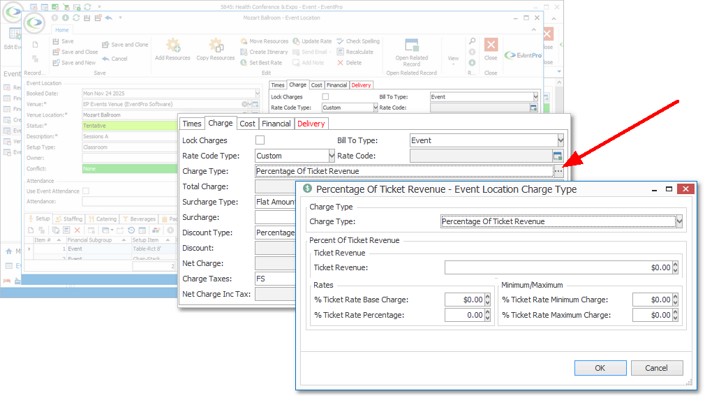Open the red Delivery tab in magnified panel
Screen dimensions: 705x398
point(311,124)
